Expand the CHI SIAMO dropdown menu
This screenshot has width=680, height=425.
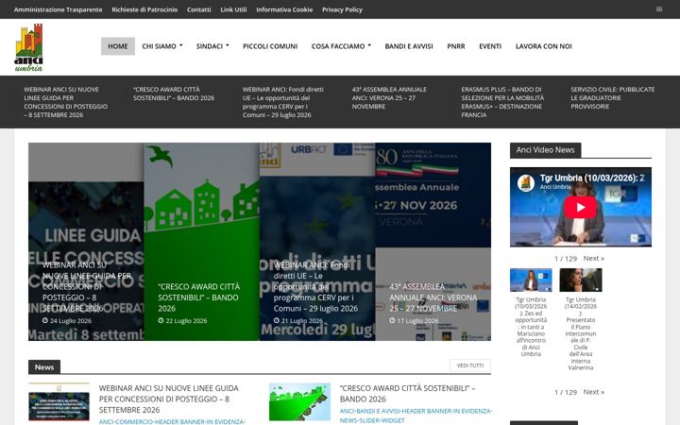tap(162, 46)
